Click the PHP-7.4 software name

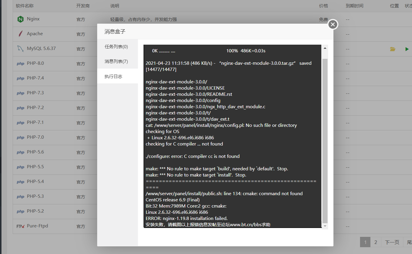click(35, 78)
